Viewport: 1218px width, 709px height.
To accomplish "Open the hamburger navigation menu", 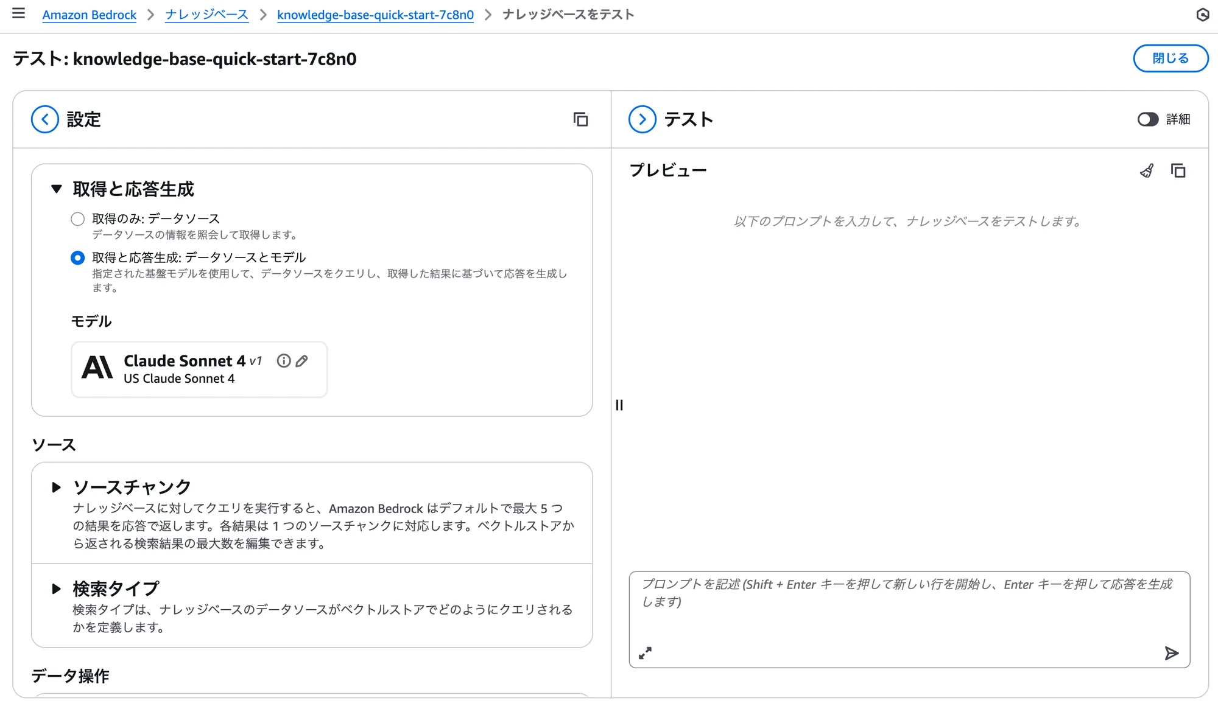I will pos(18,15).
